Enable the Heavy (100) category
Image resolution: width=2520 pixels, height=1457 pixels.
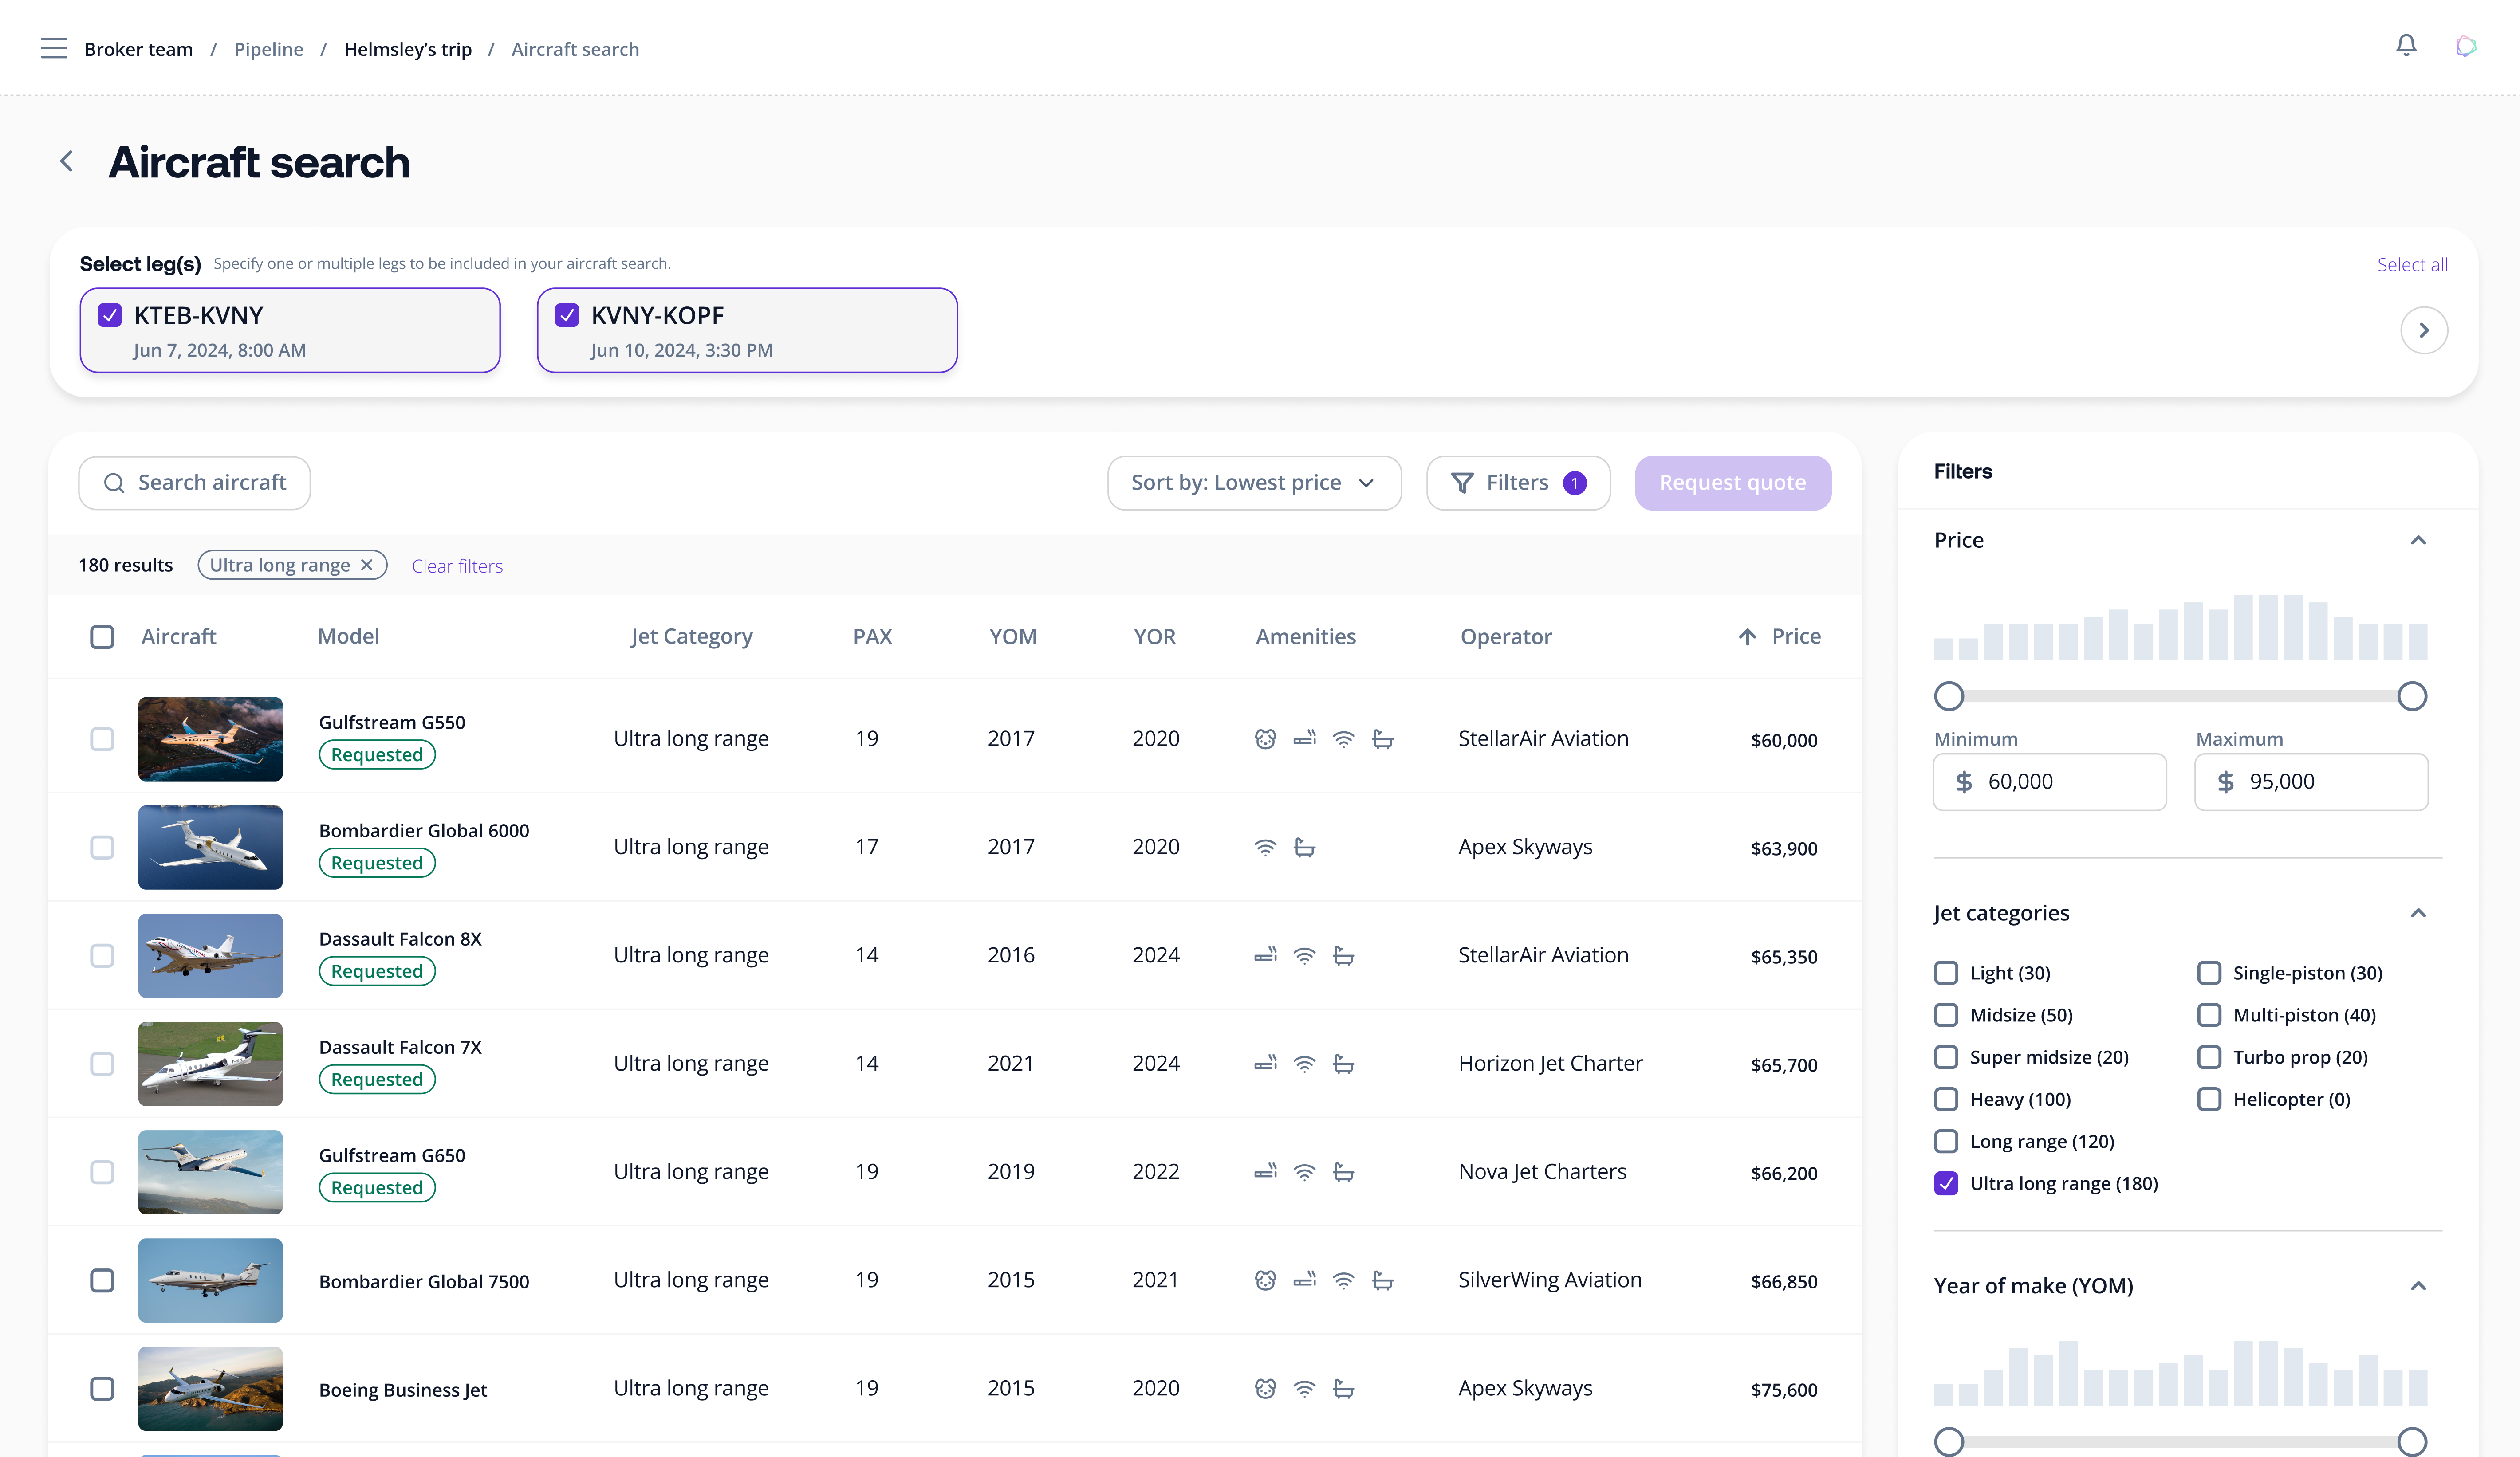pos(1946,1099)
